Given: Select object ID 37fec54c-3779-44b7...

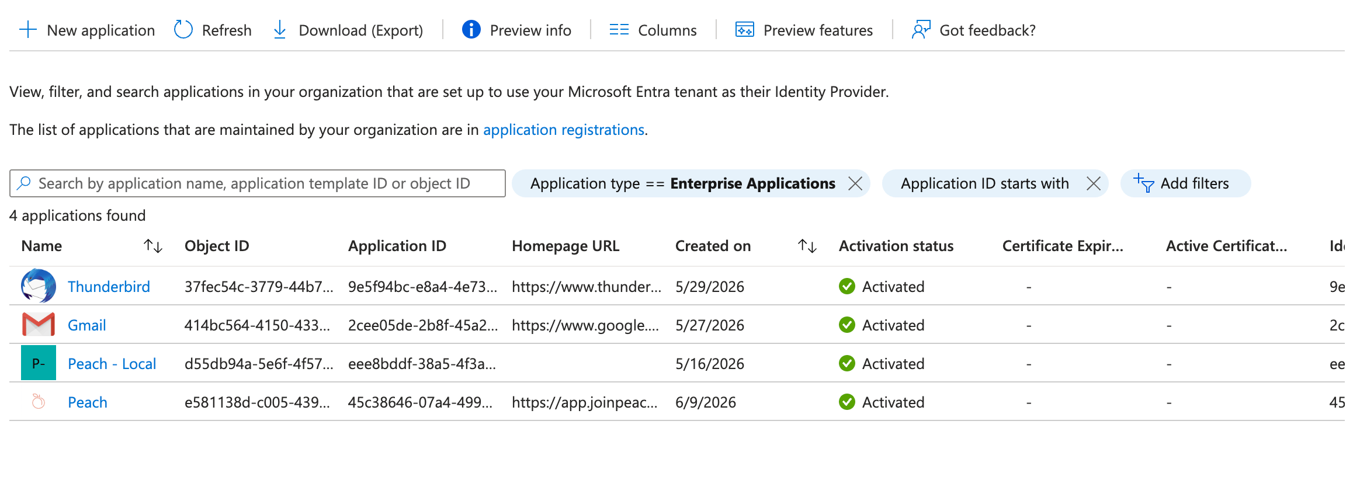Looking at the screenshot, I should [259, 287].
